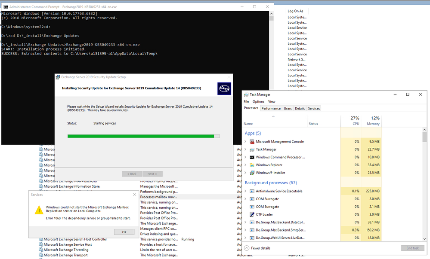Click the Task Manager title bar icon
The width and height of the screenshot is (430, 259).
(x=246, y=94)
